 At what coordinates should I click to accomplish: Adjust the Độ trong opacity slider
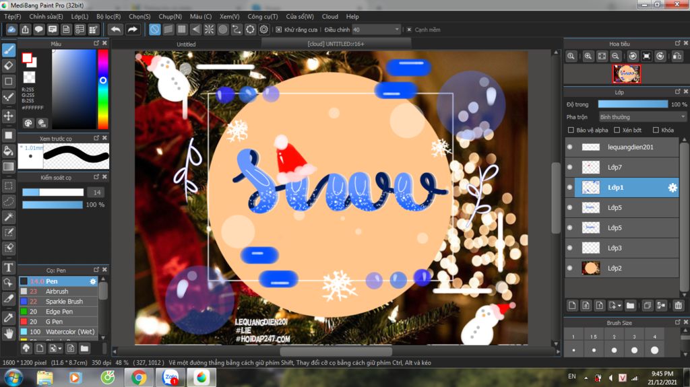point(633,104)
